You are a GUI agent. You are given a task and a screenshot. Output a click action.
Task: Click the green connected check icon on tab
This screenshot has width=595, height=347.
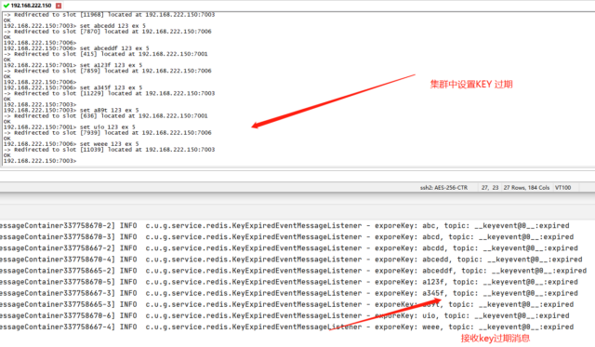(x=7, y=6)
